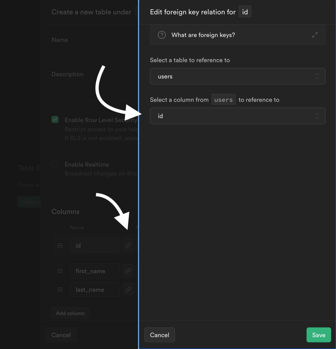Screen dimensions: 336x349
Task: Expand the 'What are foreign keys?' section arrows
Action: coord(315,35)
